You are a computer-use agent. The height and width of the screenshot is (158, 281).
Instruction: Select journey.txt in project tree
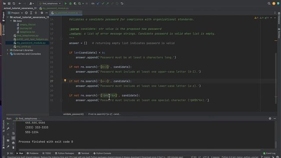point(25,28)
